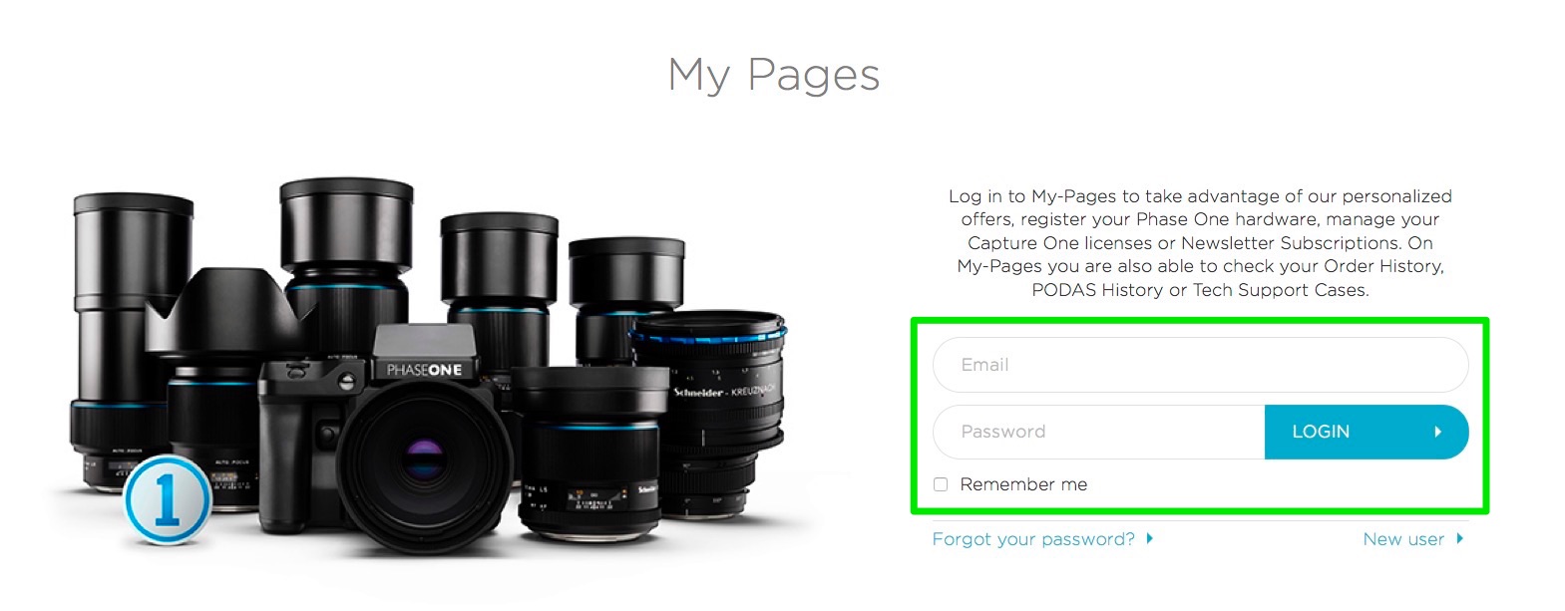Image resolution: width=1565 pixels, height=611 pixels.
Task: Click the arrow next to New user
Action: click(1459, 538)
